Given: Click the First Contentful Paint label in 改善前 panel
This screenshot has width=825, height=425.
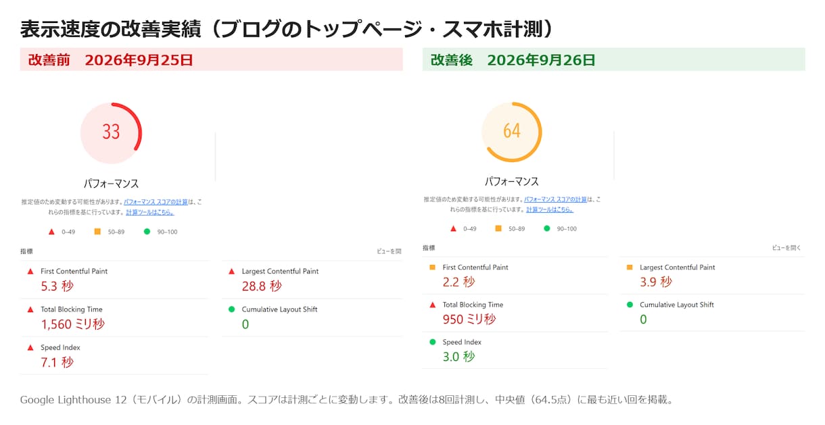Looking at the screenshot, I should tap(74, 271).
